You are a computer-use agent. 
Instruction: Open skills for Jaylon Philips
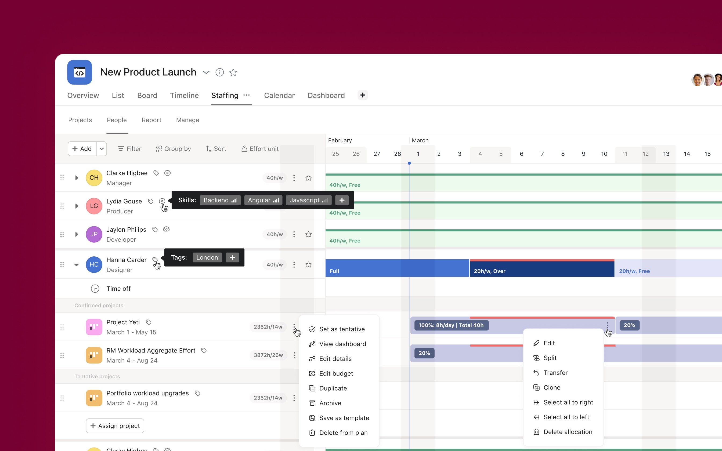[x=166, y=229]
